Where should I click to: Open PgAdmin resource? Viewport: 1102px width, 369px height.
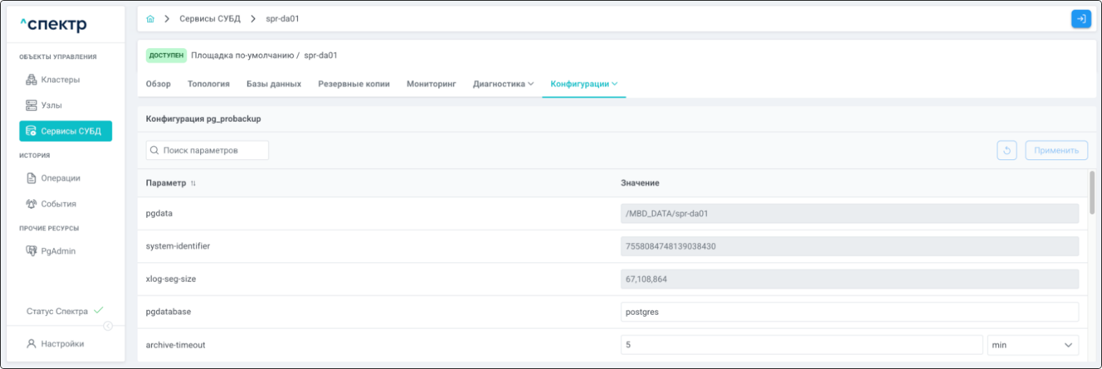58,251
